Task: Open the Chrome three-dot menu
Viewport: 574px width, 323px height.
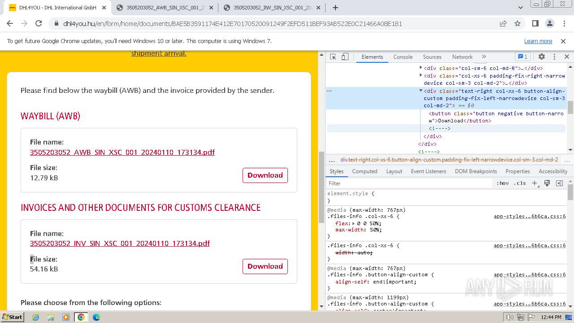Action: pos(563,24)
